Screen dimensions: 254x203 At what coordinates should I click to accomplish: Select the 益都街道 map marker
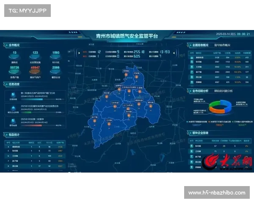click(x=119, y=89)
